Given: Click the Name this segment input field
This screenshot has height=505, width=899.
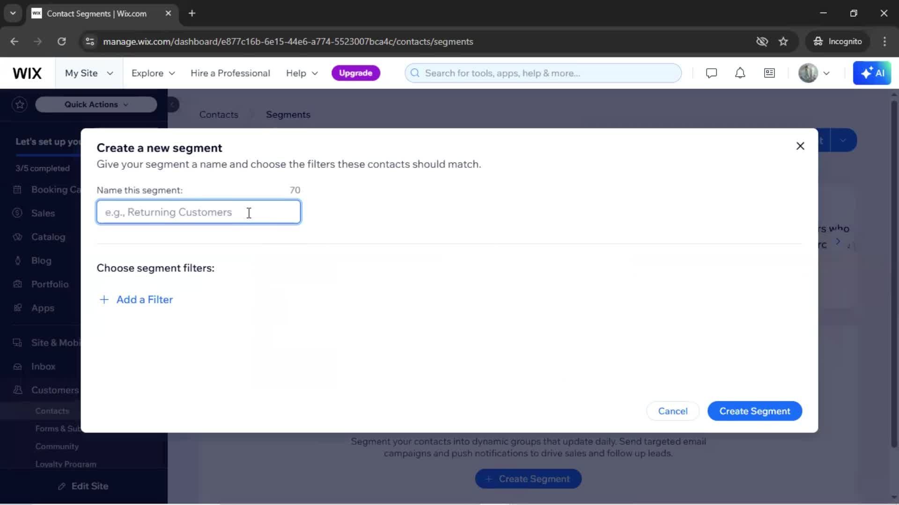Looking at the screenshot, I should pos(199,212).
